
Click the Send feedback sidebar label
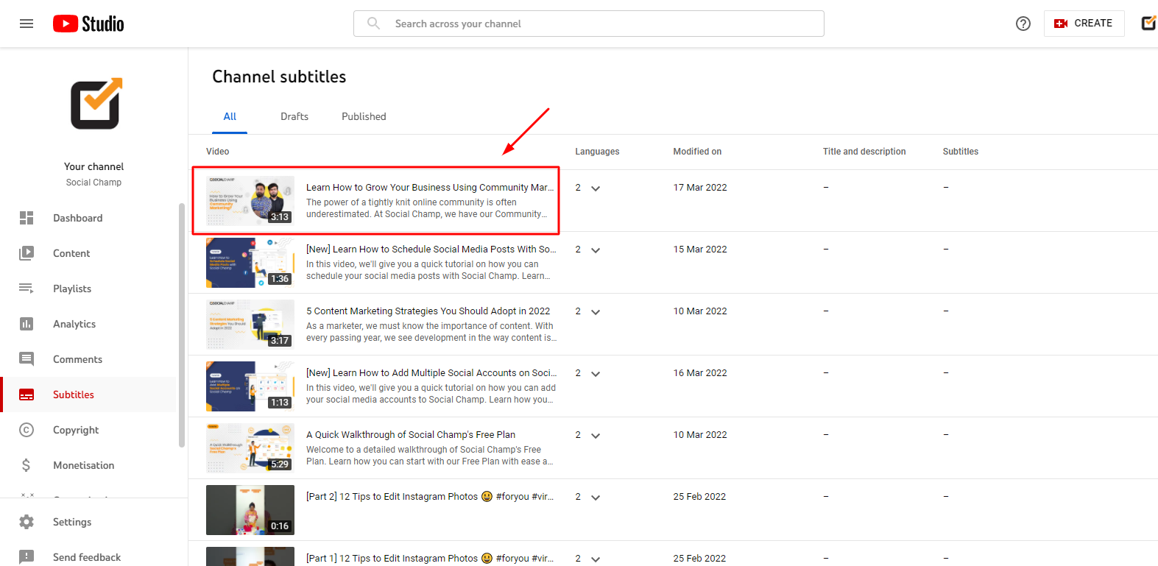87,557
